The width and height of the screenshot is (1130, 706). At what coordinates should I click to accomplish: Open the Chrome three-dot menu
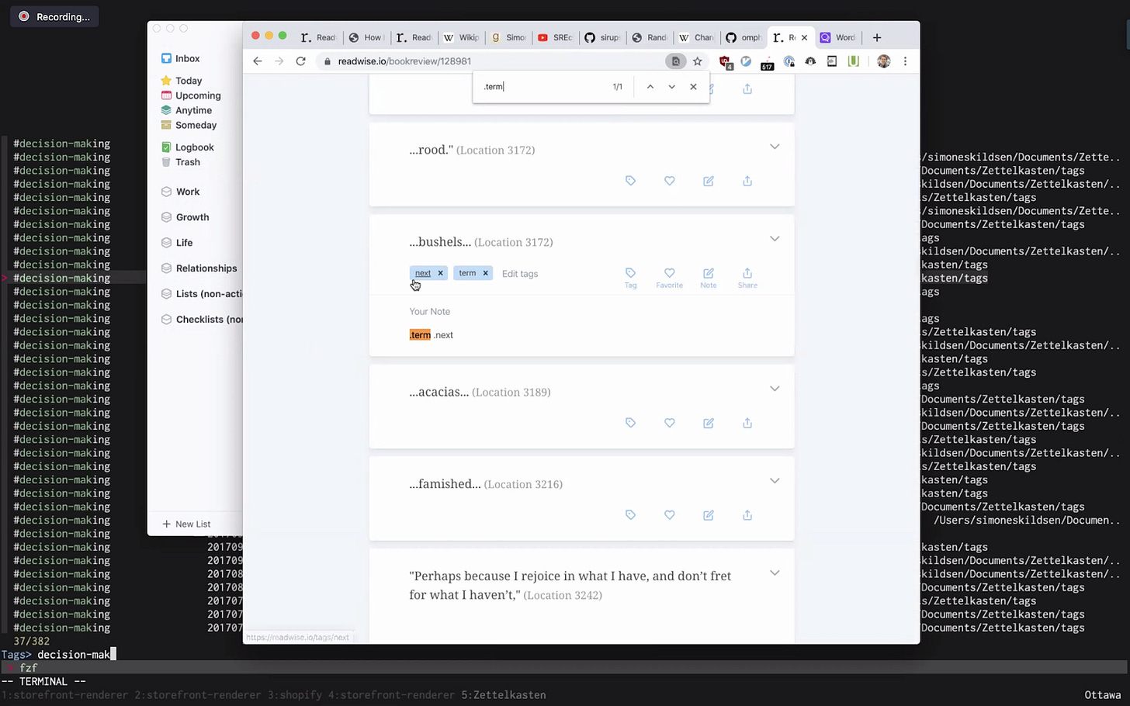pyautogui.click(x=905, y=61)
